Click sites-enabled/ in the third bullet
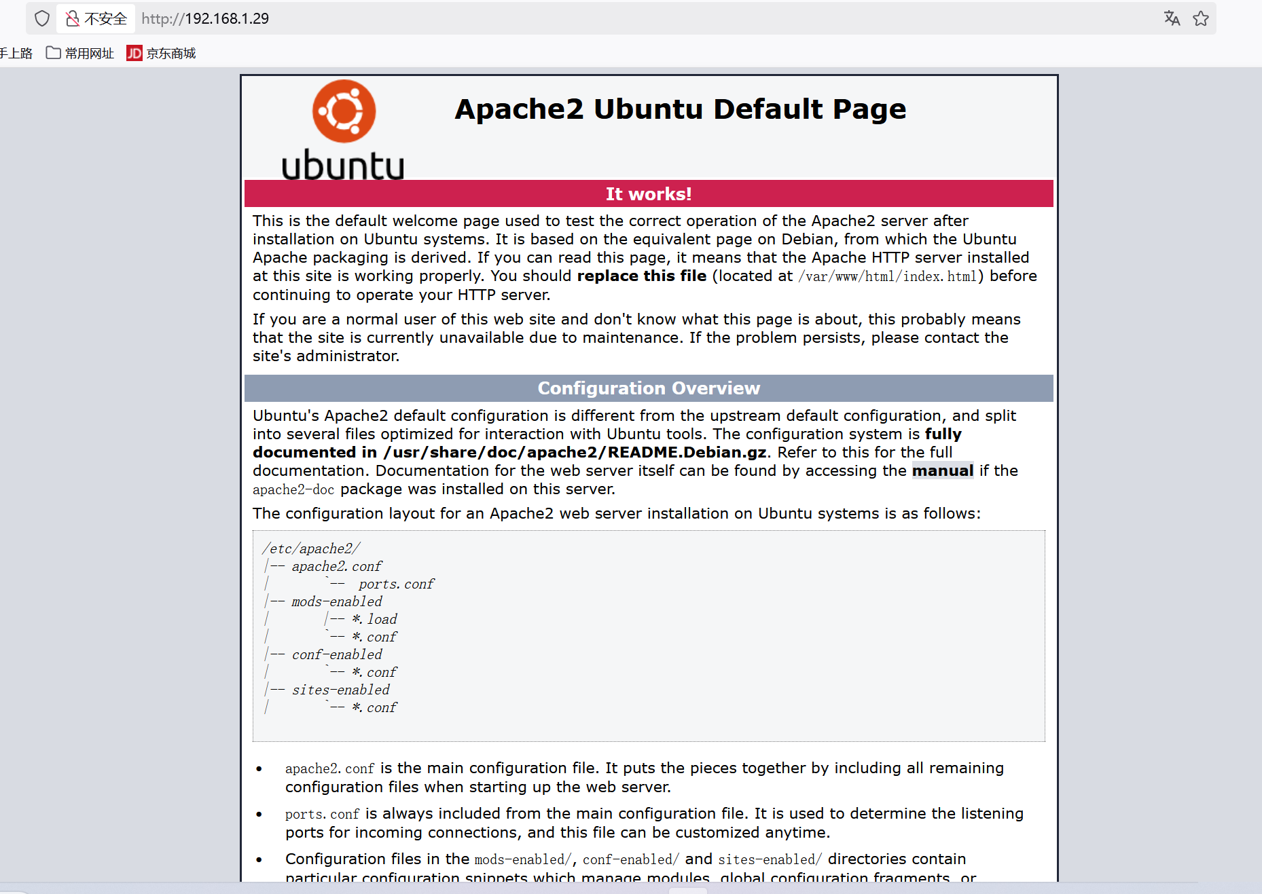Screen dimensions: 1262x894 (770, 859)
